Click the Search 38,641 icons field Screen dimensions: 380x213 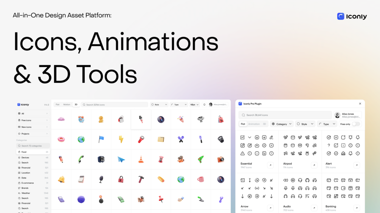tap(285, 115)
